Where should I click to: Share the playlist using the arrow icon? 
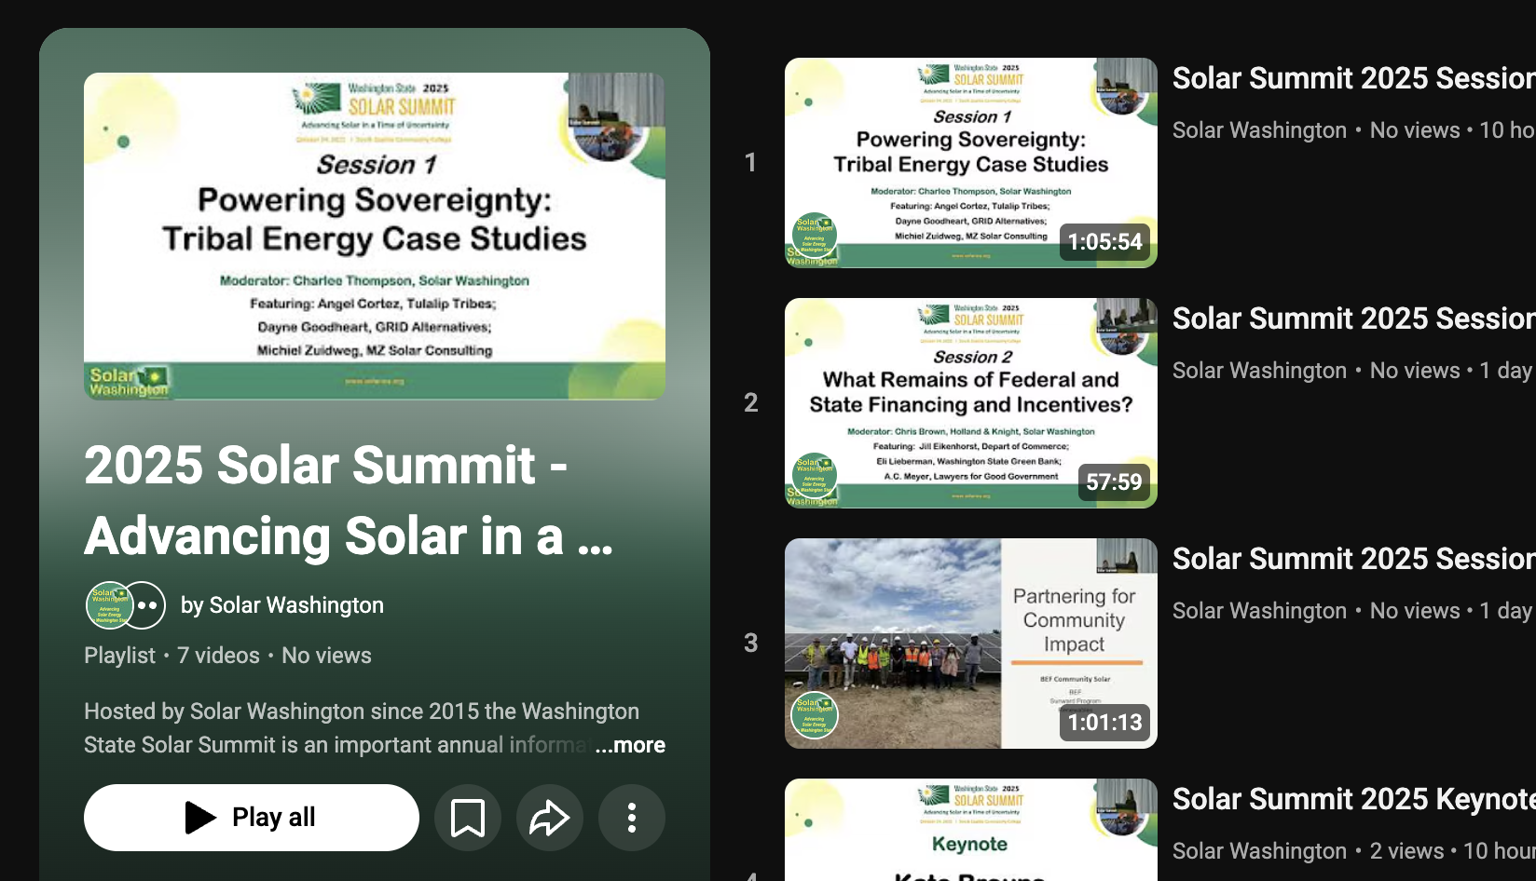(x=550, y=818)
